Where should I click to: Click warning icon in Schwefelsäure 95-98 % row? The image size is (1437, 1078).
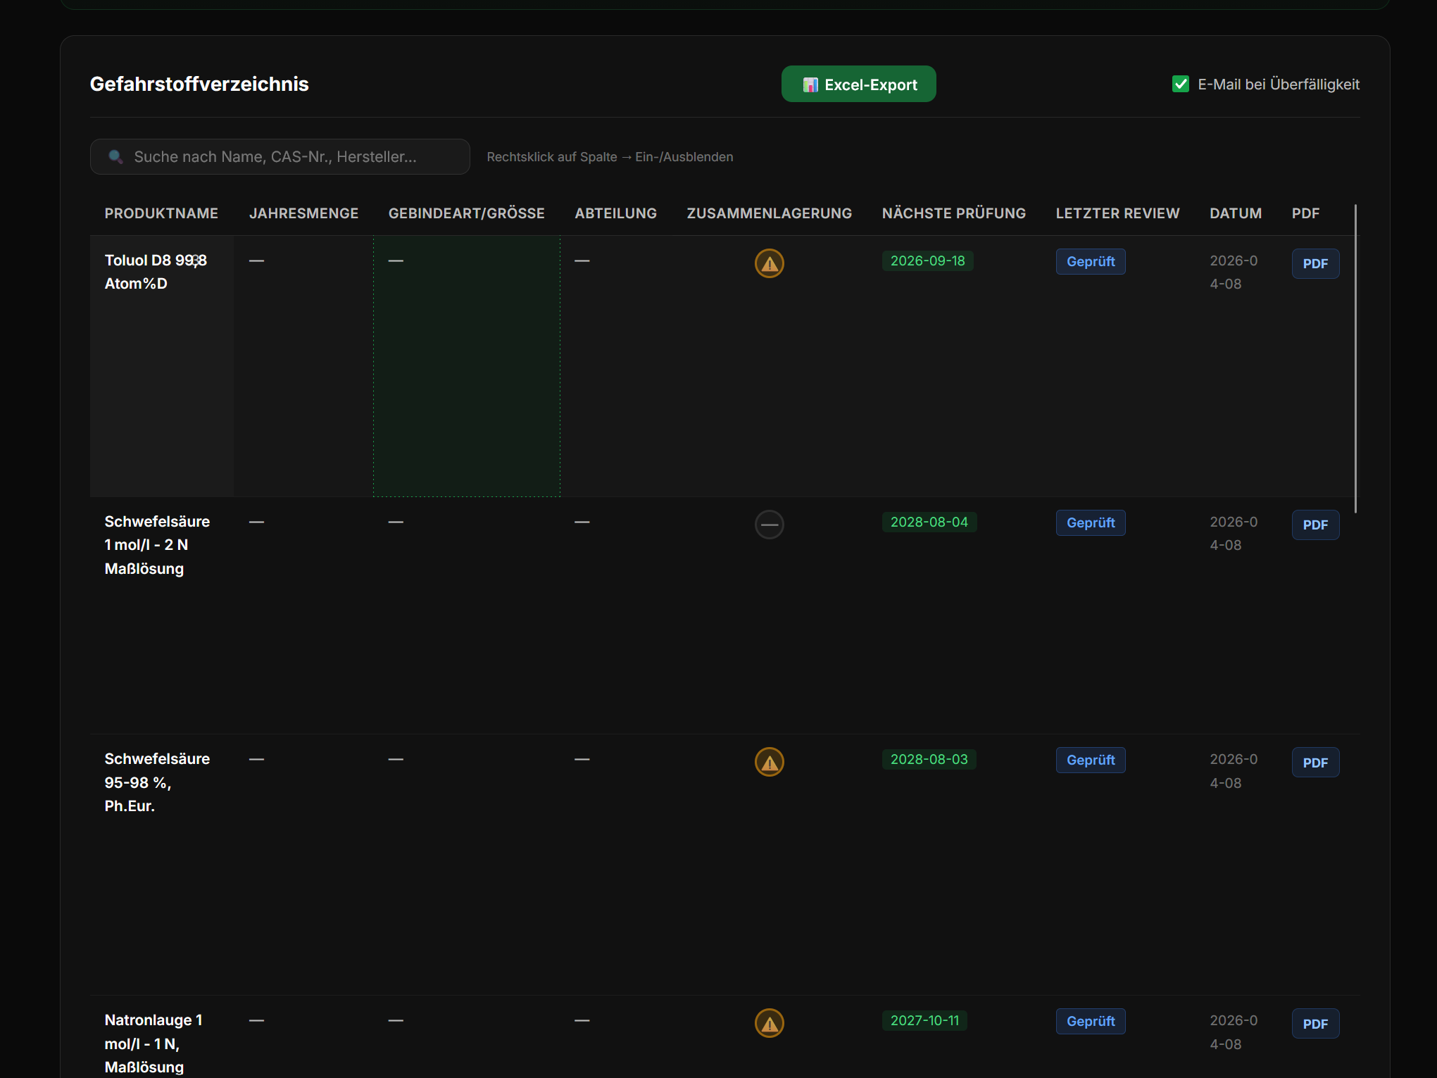click(770, 762)
